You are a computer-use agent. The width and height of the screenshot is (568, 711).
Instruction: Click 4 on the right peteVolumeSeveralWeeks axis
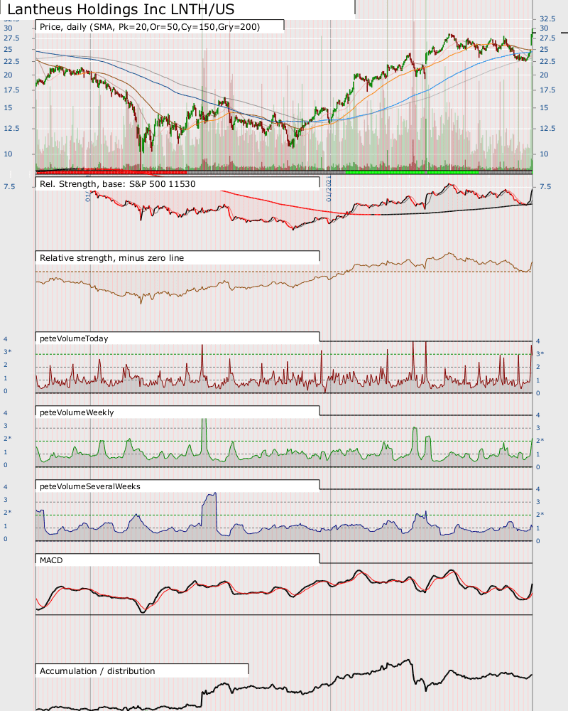click(538, 489)
